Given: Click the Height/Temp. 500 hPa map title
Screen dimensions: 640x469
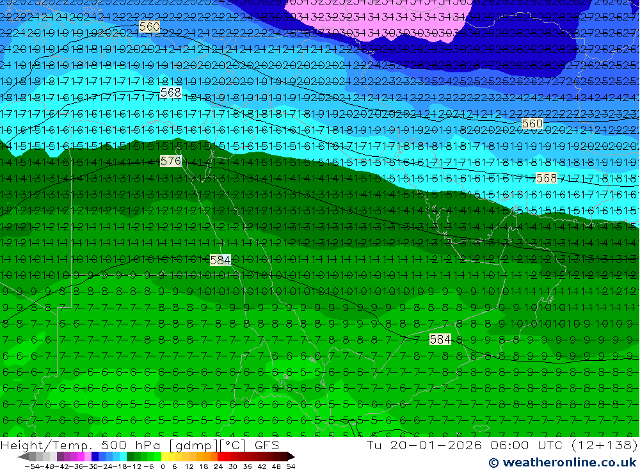Looking at the screenshot, I should tap(81, 445).
